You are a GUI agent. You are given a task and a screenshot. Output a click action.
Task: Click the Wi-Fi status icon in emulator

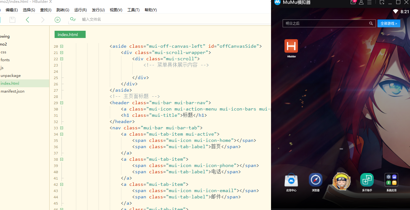coord(396,12)
